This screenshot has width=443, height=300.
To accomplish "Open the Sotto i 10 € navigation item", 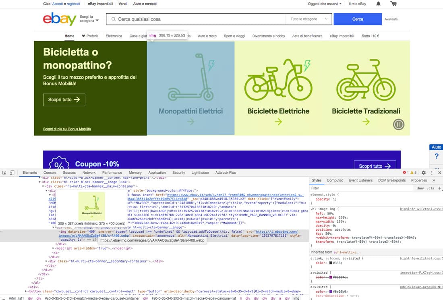I will pyautogui.click(x=371, y=36).
